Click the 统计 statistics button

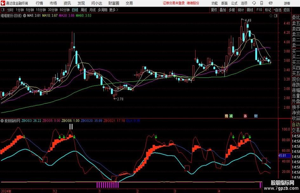241,10
